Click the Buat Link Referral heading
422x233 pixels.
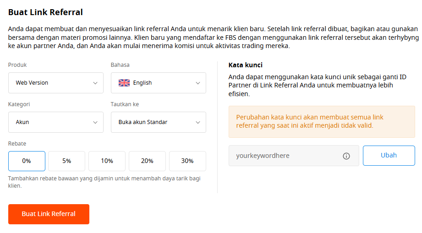pos(45,12)
